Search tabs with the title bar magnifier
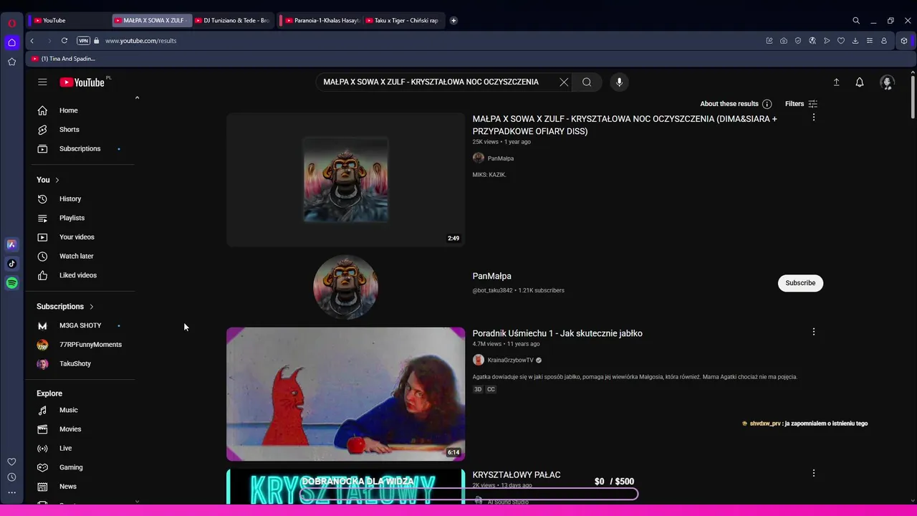The image size is (917, 516). [x=856, y=21]
